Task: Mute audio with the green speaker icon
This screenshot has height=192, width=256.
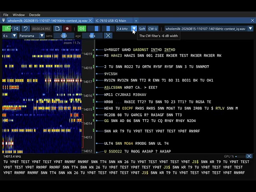Action: coord(82,28)
